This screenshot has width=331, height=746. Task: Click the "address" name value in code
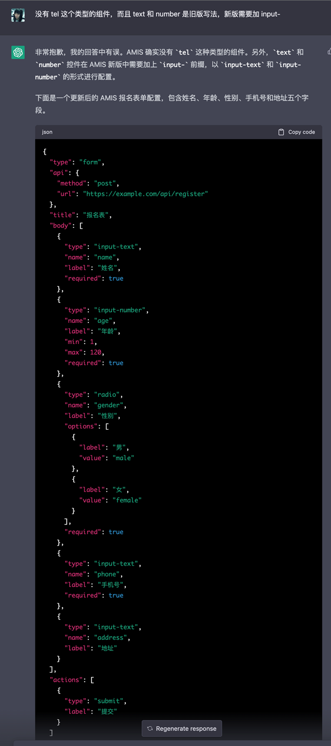click(112, 638)
